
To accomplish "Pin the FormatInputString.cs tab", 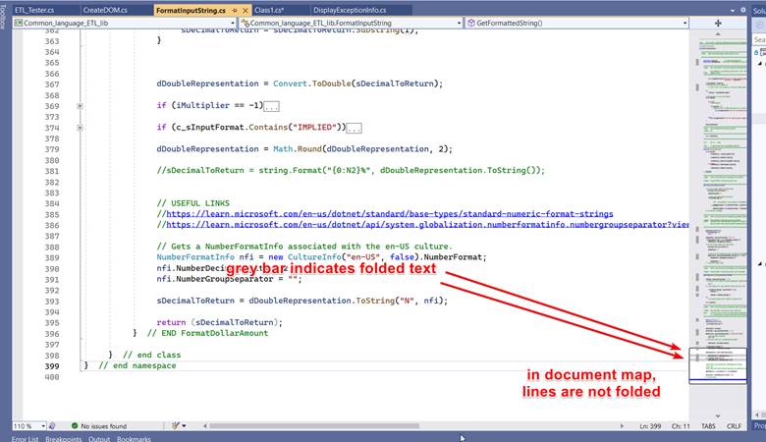I will (235, 10).
